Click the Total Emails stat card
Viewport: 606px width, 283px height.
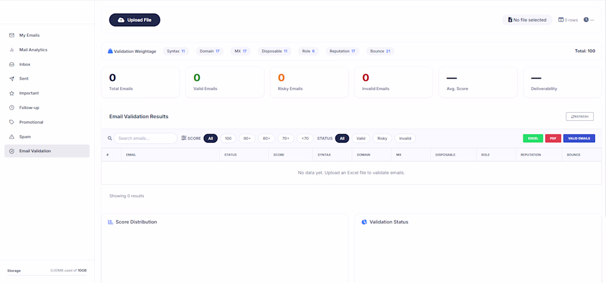click(140, 82)
